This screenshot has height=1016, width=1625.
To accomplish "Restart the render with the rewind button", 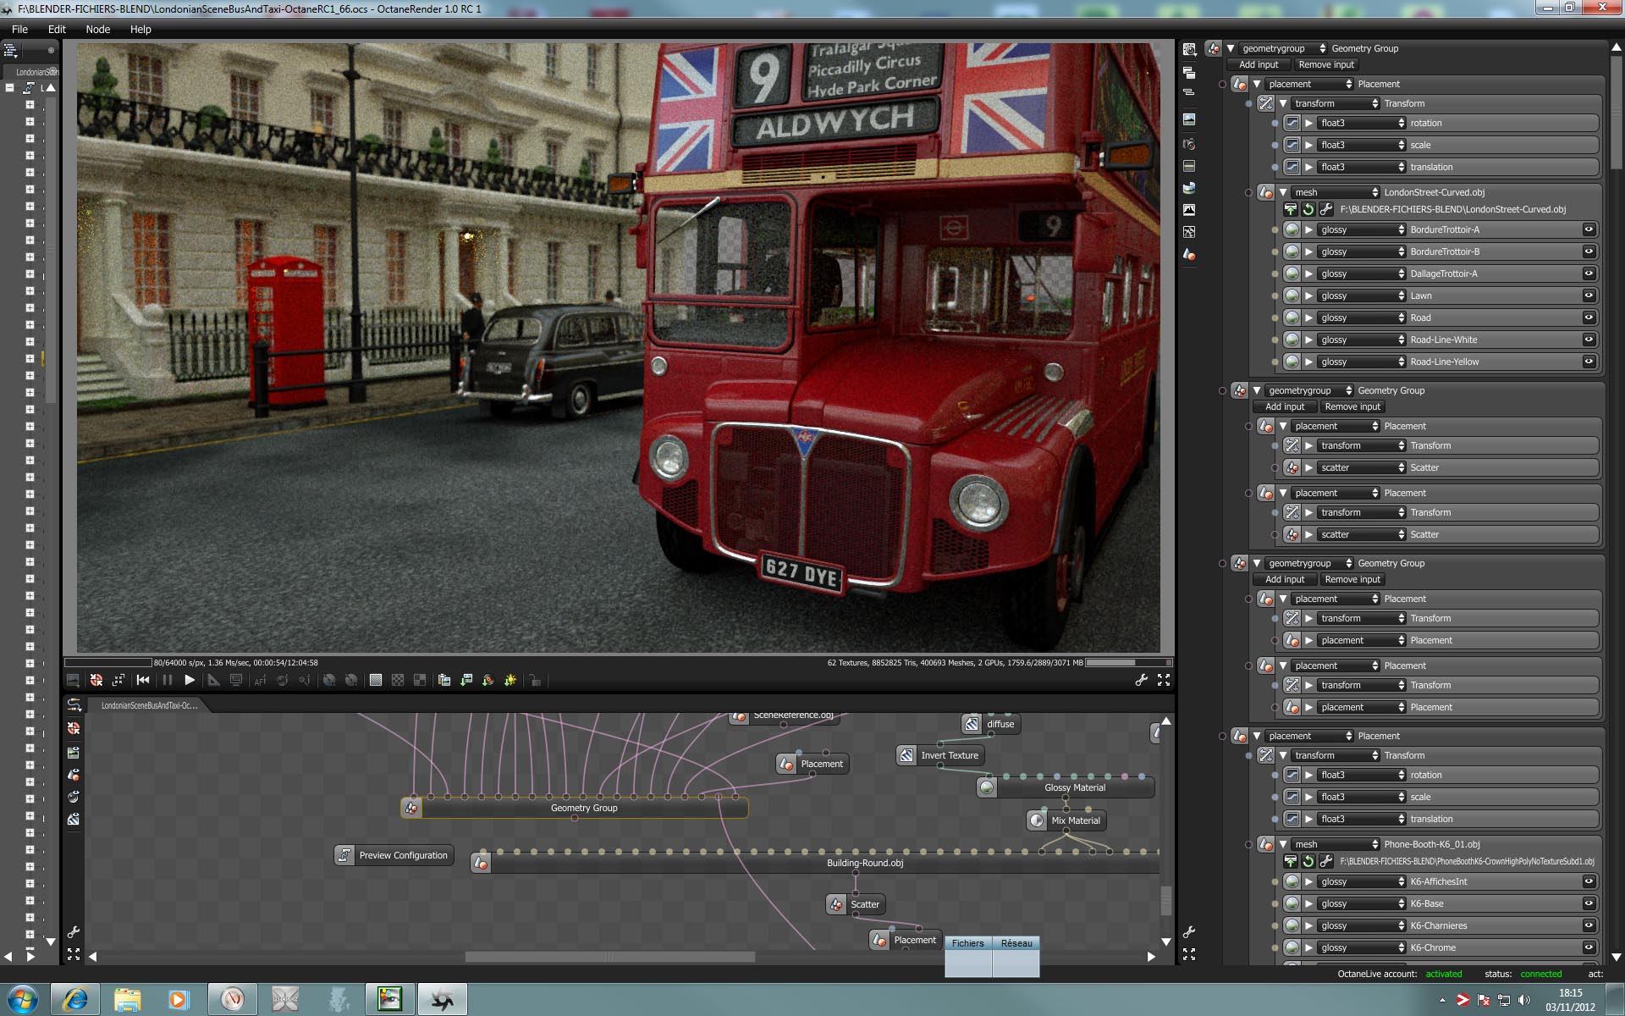I will [143, 680].
